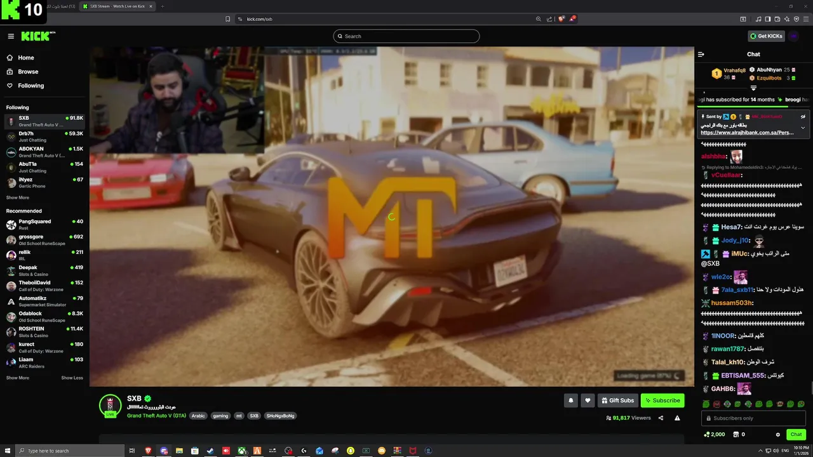Viewport: 813px width, 457px height.
Task: Open the user avatar menu
Action: click(x=794, y=36)
